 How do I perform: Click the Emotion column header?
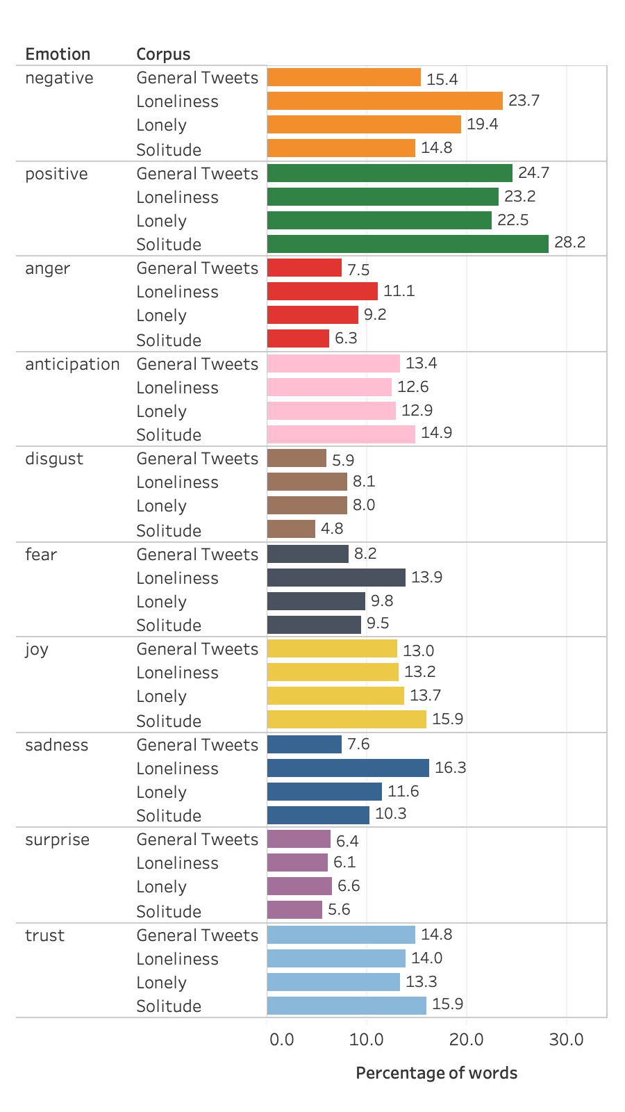[58, 54]
